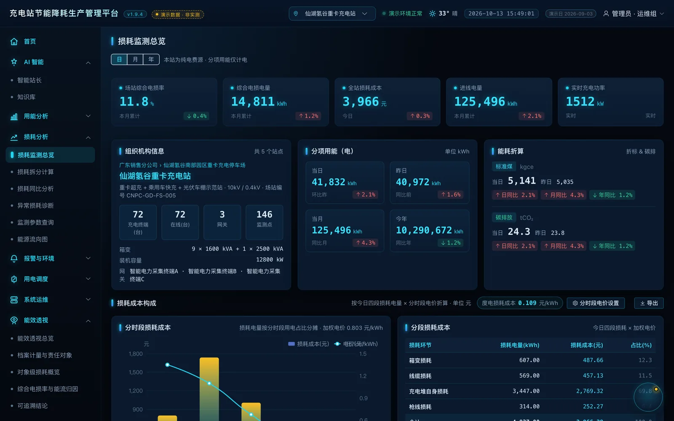Screen dimensions: 674x421
Task: Select the 充电堆自身损耗 table row label
Action: coord(428,392)
